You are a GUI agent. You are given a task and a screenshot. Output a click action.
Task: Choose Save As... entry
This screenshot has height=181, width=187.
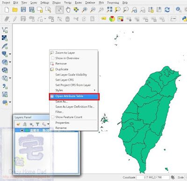point(73,102)
